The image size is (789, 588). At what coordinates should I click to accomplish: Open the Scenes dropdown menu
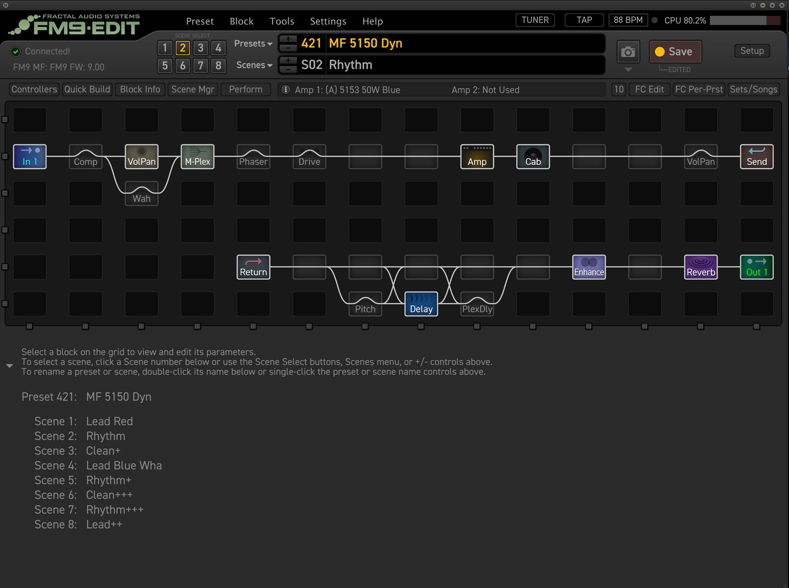(x=254, y=65)
